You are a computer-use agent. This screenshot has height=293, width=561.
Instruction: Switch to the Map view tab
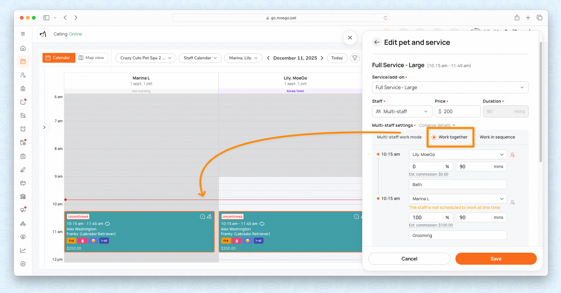pos(91,58)
